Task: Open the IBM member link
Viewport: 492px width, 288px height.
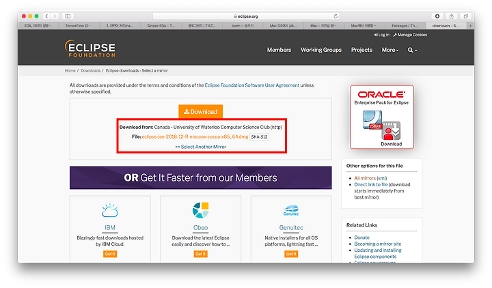Action: tap(110, 227)
